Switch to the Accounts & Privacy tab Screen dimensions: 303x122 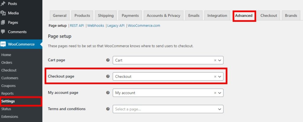(163, 16)
